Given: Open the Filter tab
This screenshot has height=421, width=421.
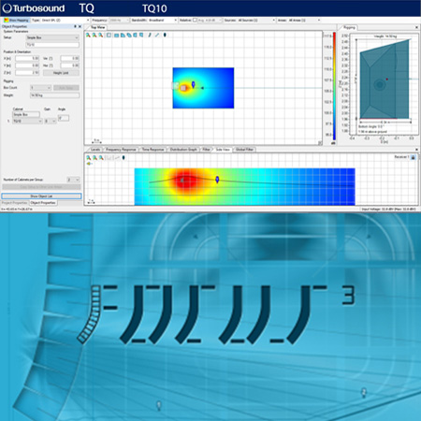Looking at the screenshot, I should (x=206, y=150).
